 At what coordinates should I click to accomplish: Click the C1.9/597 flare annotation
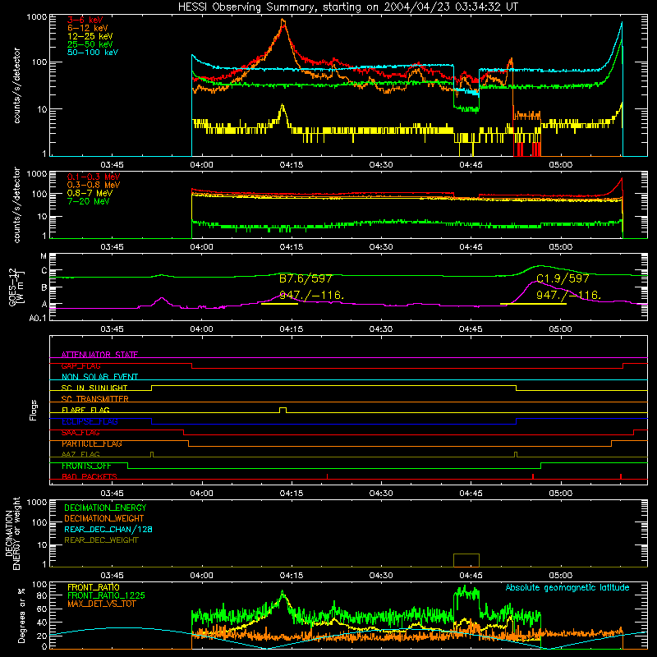(x=563, y=278)
